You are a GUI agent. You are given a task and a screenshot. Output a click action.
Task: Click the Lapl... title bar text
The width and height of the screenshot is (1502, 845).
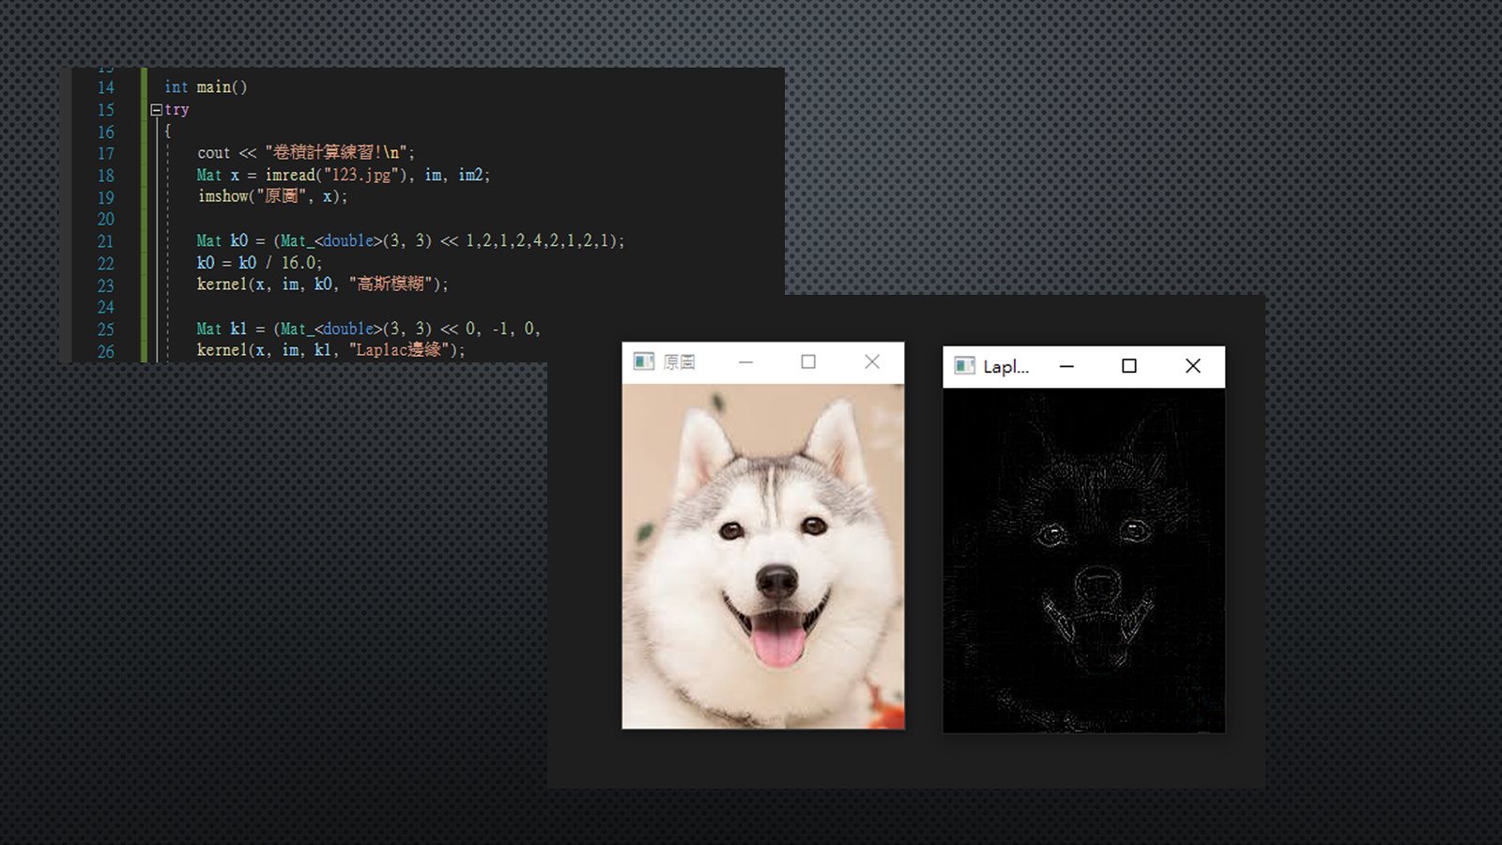click(1005, 366)
